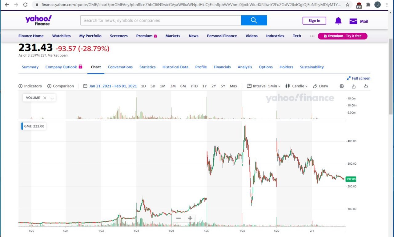Open Personal Finance navigation link
Image resolution: width=394 pixels, height=237 pixels.
(x=222, y=36)
